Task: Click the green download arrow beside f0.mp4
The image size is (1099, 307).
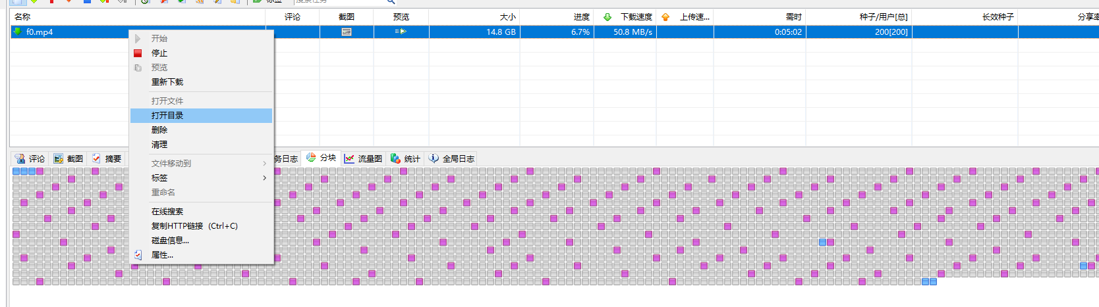Action: (x=18, y=32)
